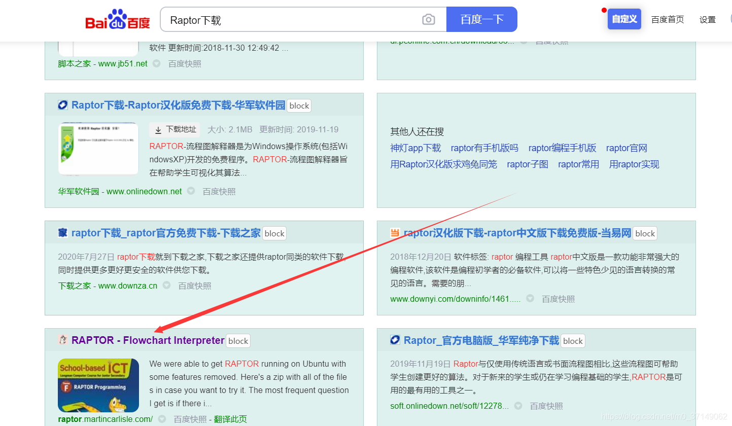Open raptor下载_raptor官方免费下载-下载之家 link
The width and height of the screenshot is (732, 426).
point(166,233)
